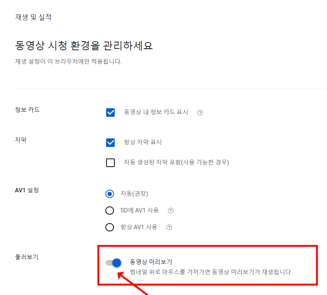Click the help icon beside 동영상 내 정보 카드 표시
This screenshot has height=295, width=327.
(200, 112)
